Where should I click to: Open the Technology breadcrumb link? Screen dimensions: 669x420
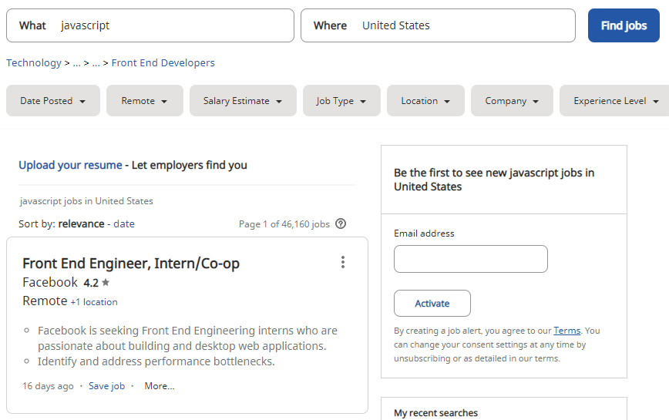click(34, 62)
